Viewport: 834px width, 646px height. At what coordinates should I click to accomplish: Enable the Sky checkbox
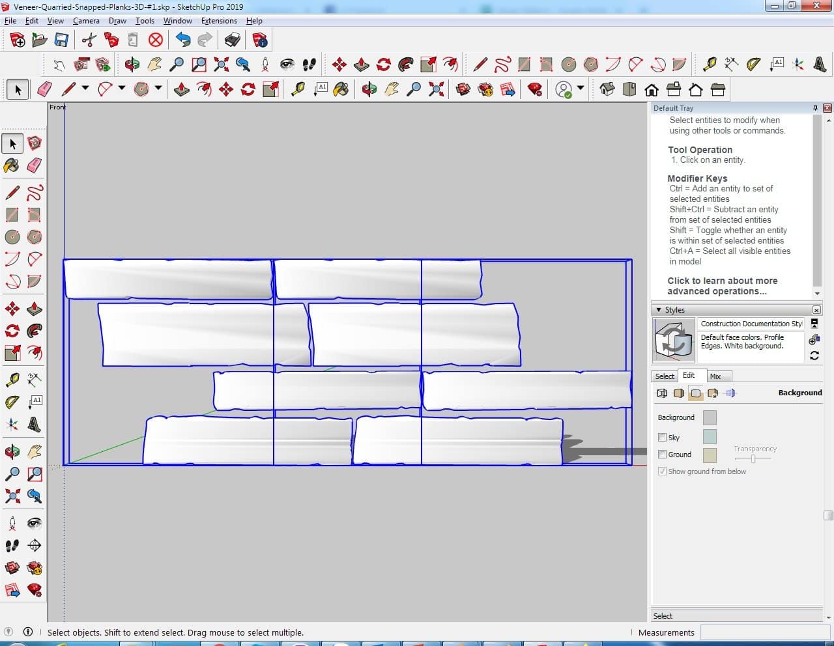(663, 438)
